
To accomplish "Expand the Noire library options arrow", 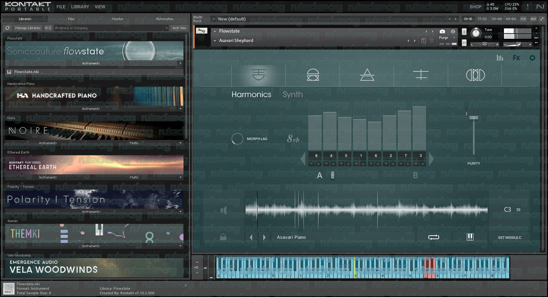I will [x=180, y=143].
